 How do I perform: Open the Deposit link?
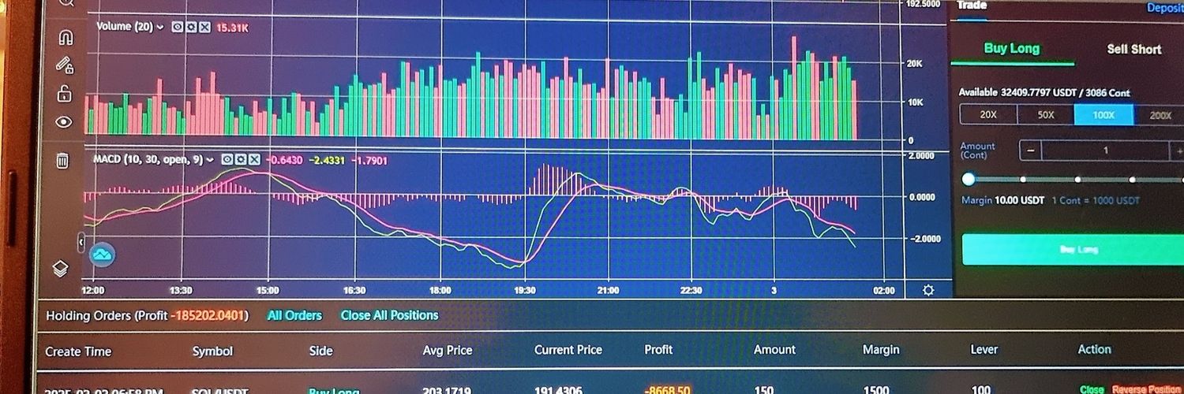tap(1165, 8)
